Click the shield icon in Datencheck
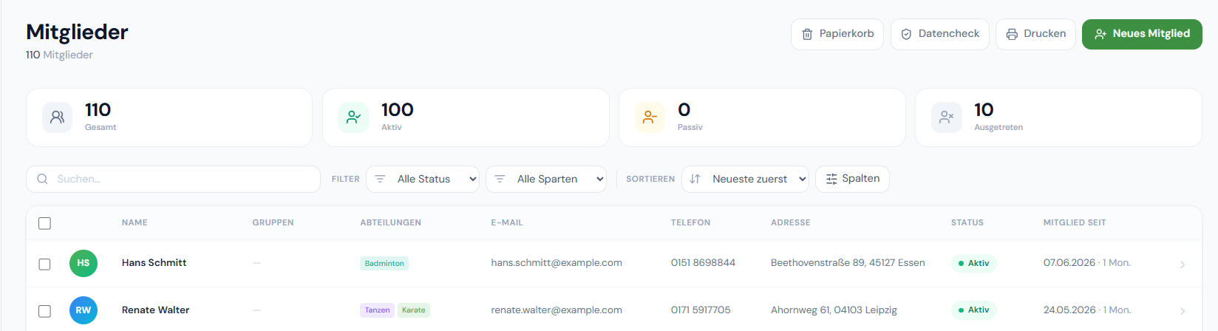The height and width of the screenshot is (331, 1218). 906,34
